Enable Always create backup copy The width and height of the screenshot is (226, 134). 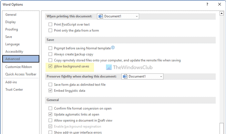click(50, 54)
